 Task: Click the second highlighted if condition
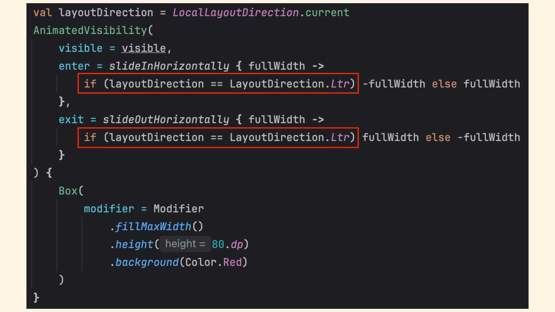[x=218, y=138]
